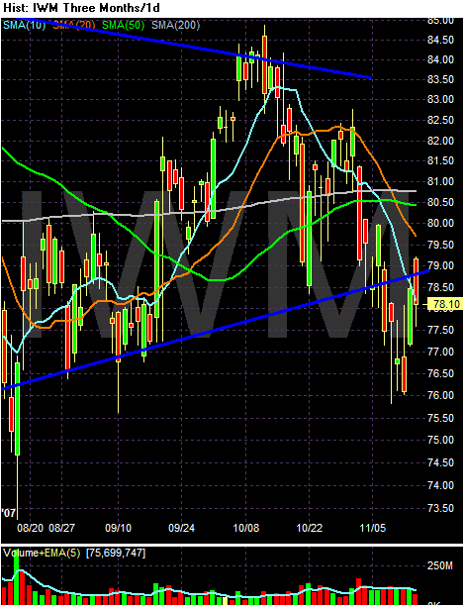Click the 75.00 price axis label
Viewport: 464px width, 608px height.
442,440
